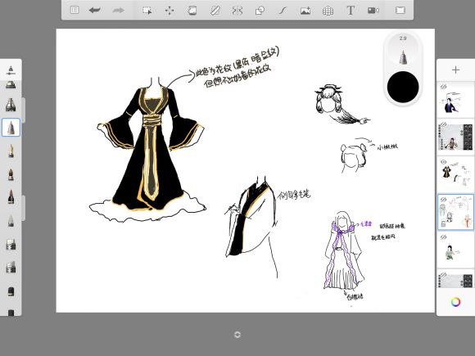This screenshot has height=356, width=475.
Task: Toggle fullscreen mode icon in toolbar
Action: [400, 11]
